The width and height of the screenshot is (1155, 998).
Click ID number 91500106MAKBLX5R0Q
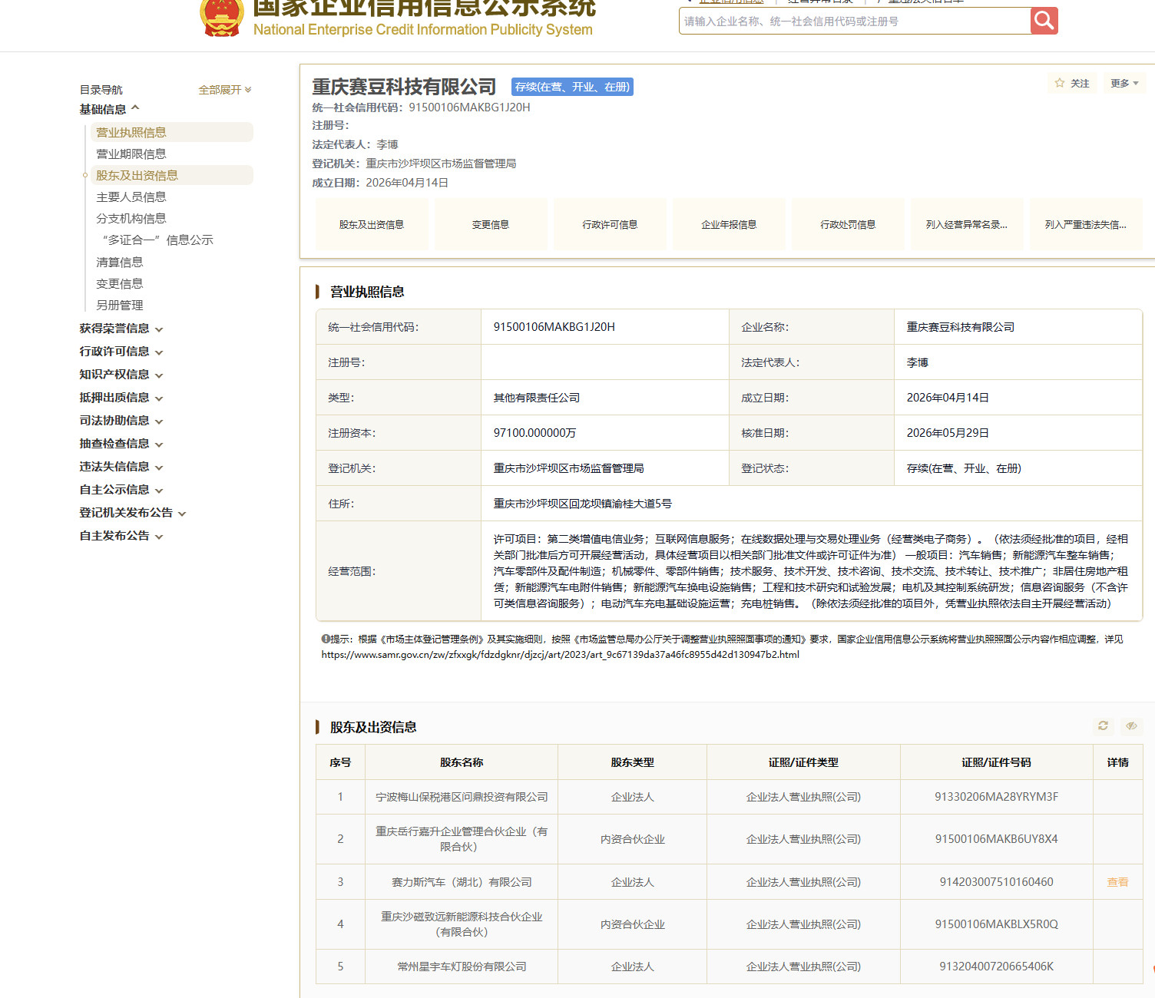click(996, 924)
